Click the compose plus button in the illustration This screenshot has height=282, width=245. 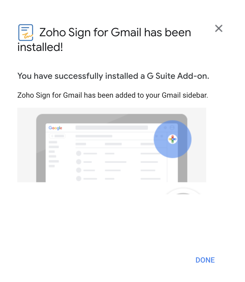[57, 136]
